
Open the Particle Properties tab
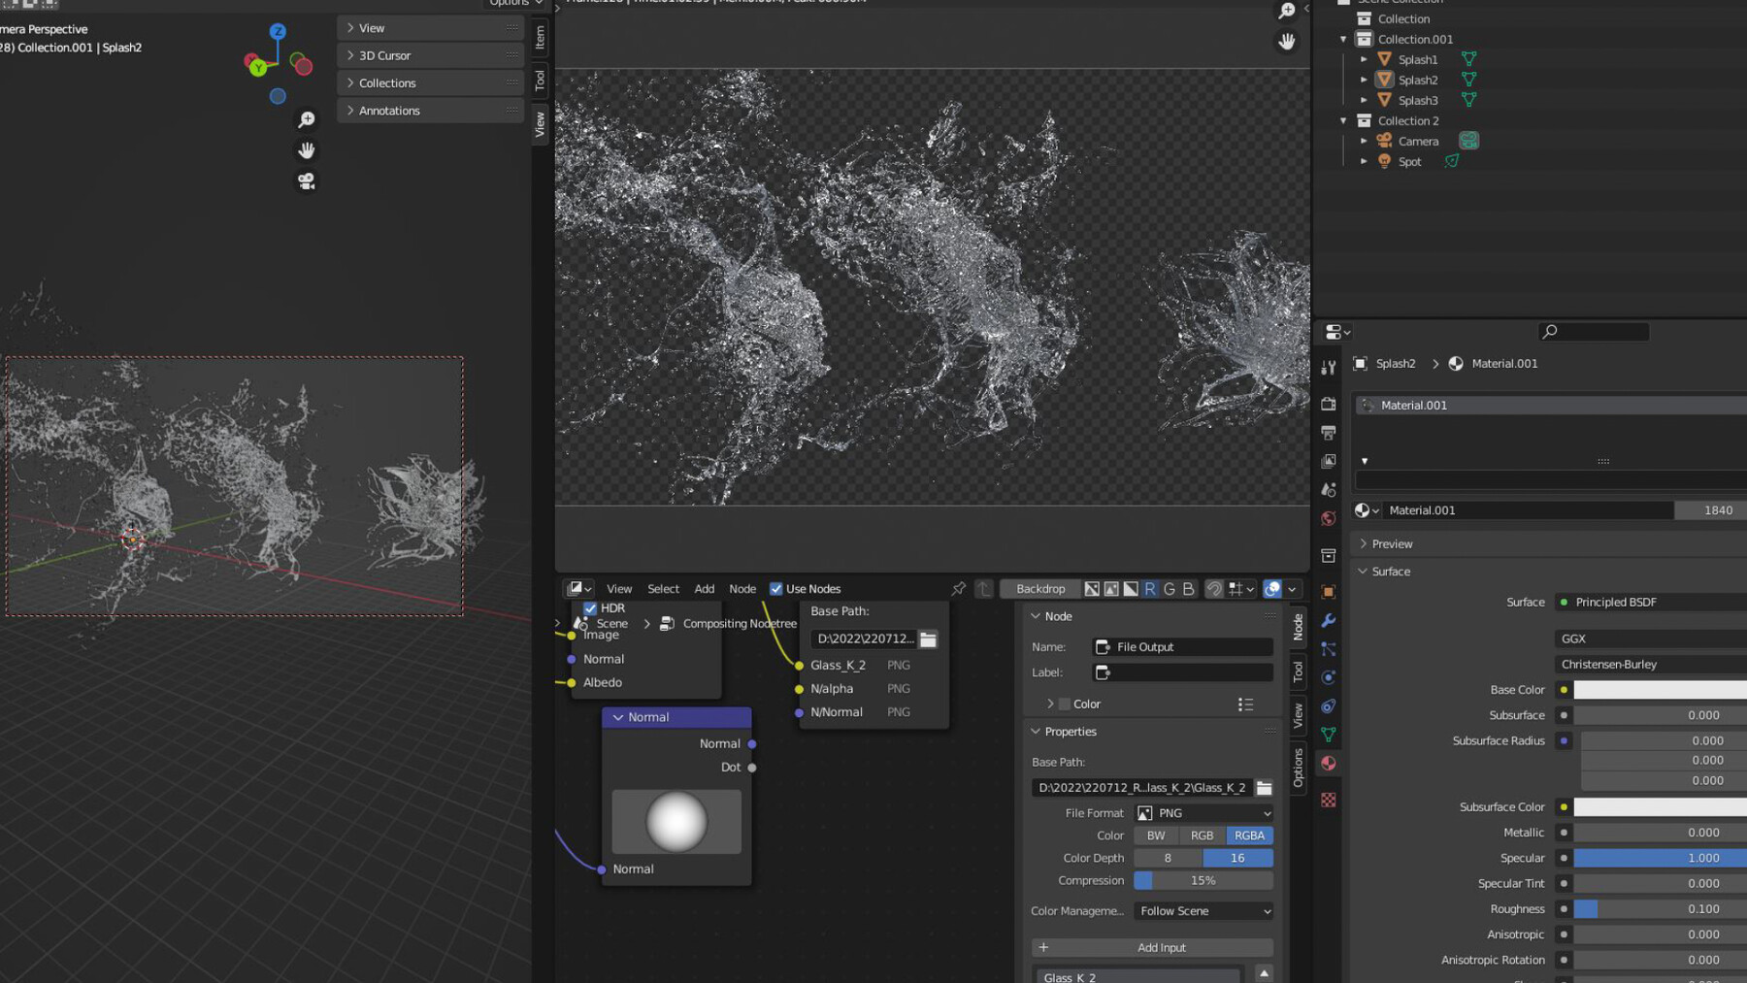(x=1330, y=648)
